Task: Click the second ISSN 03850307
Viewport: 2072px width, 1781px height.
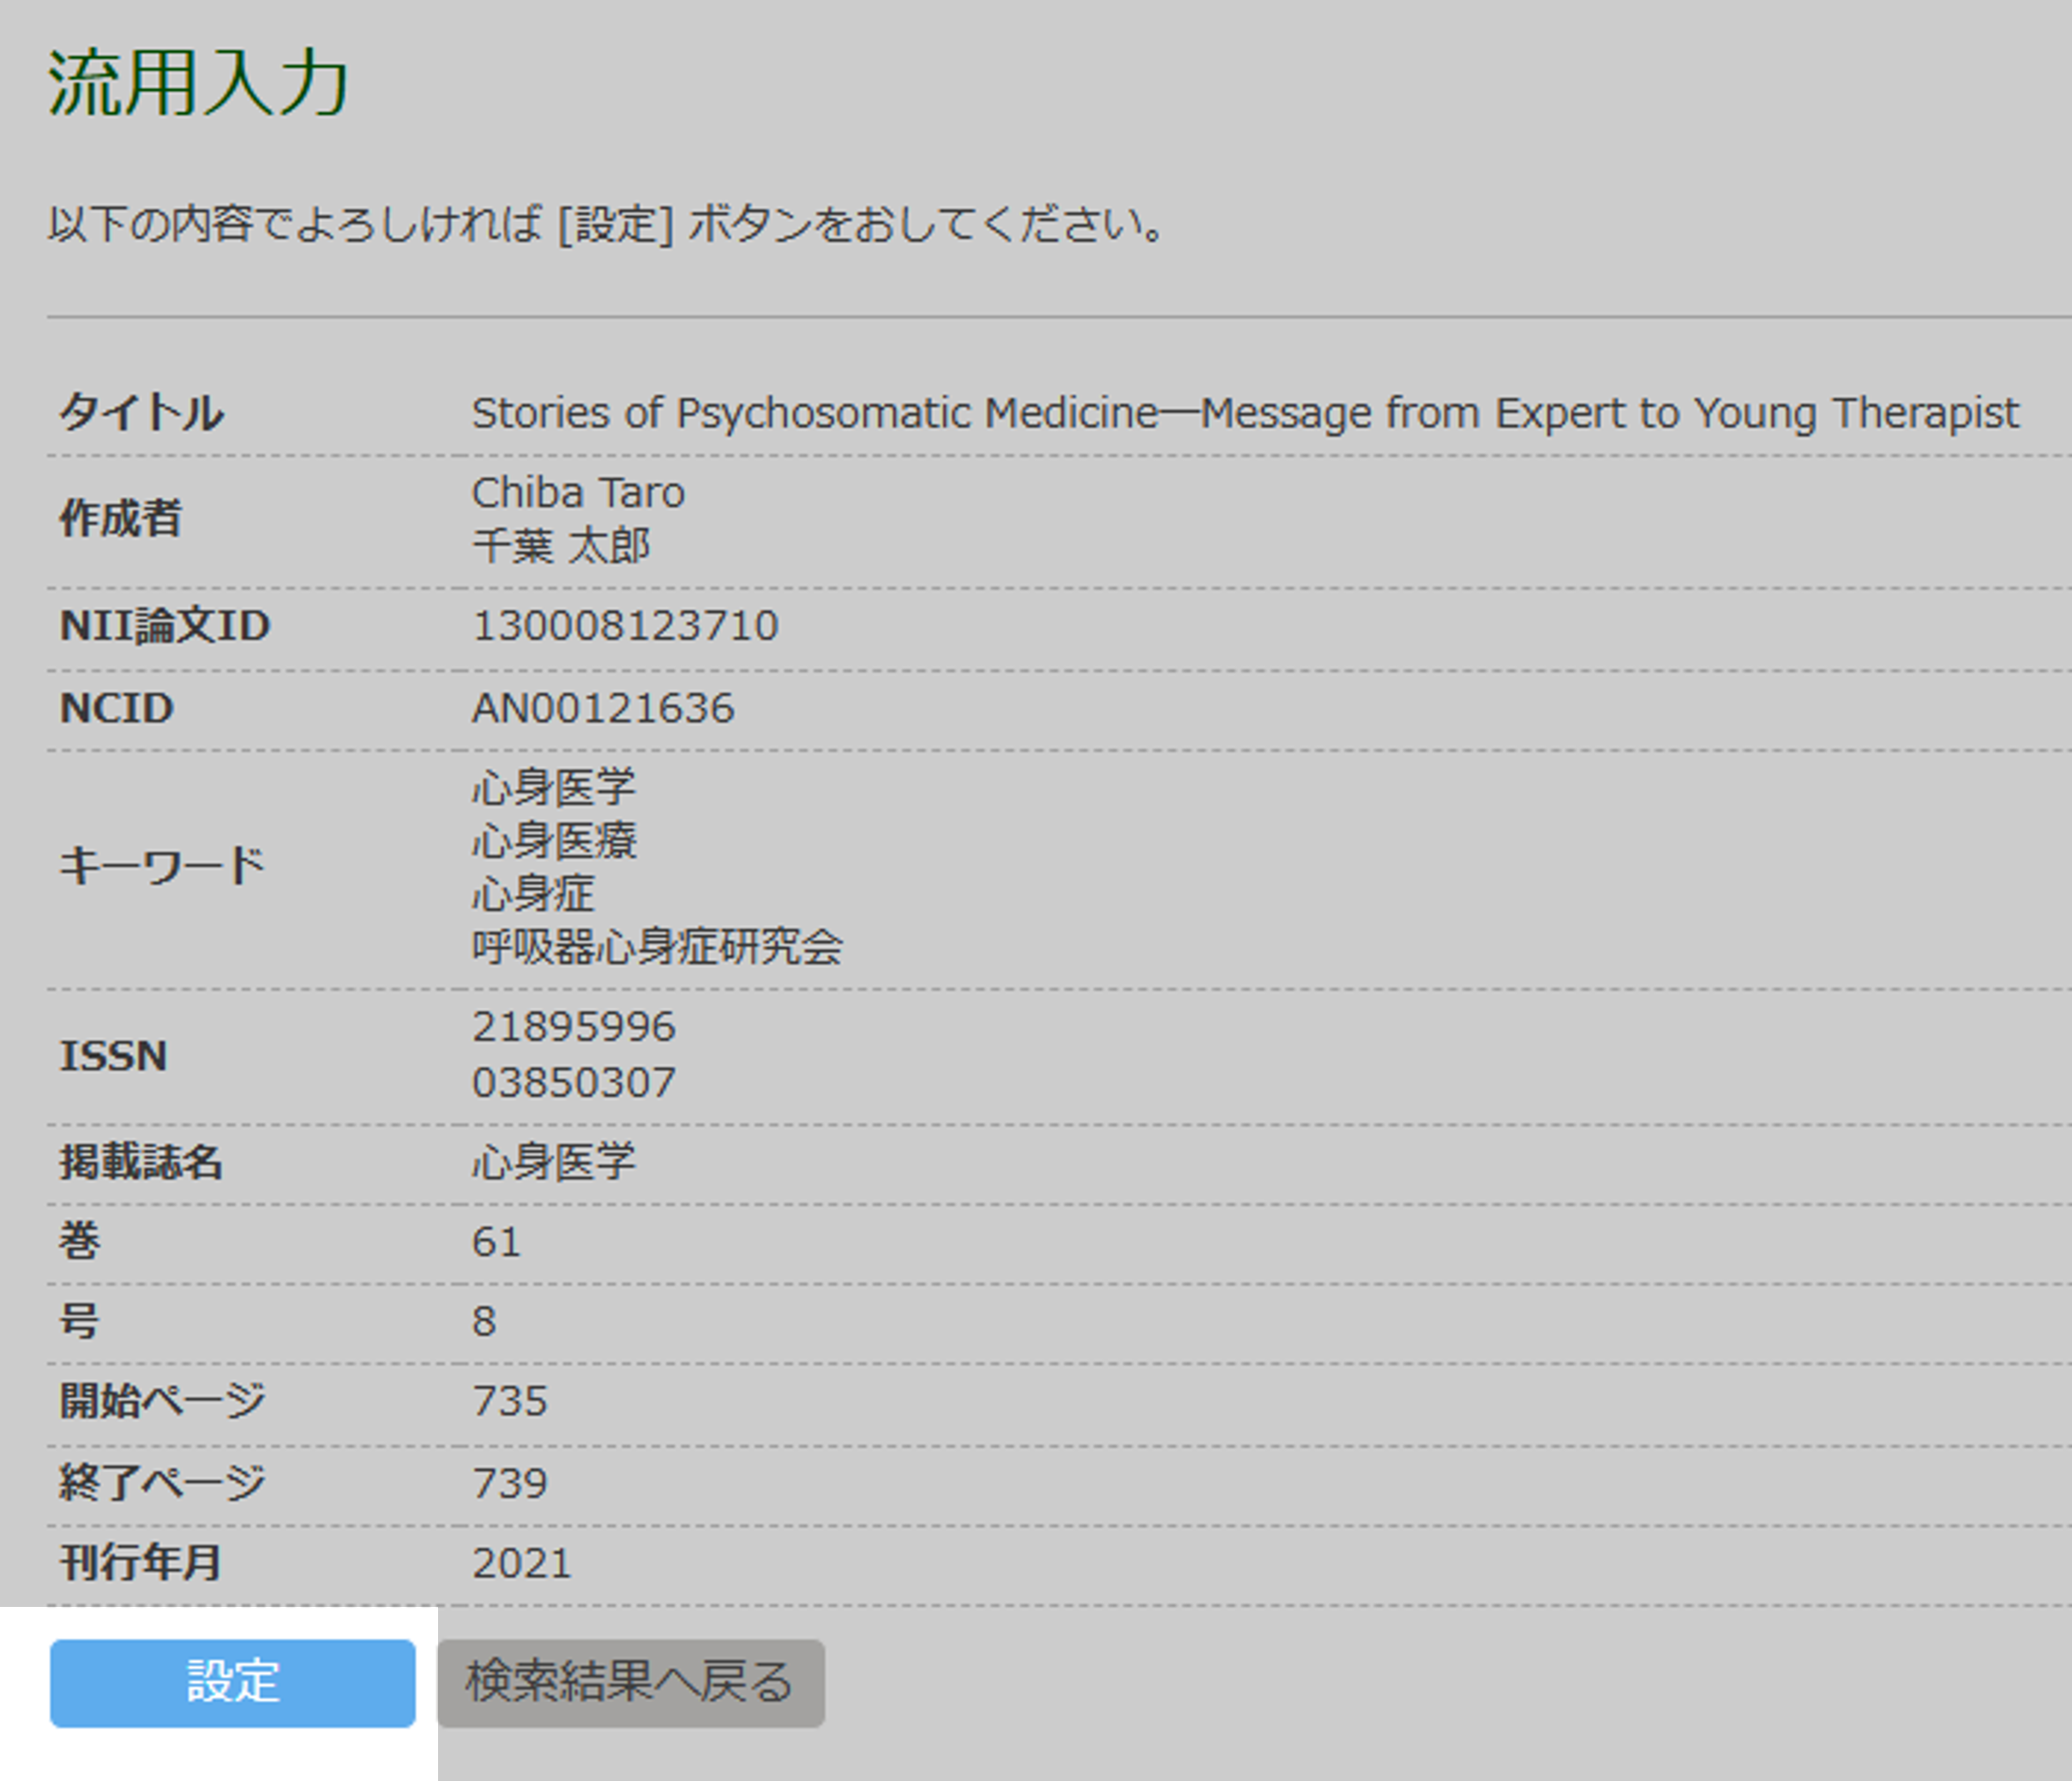Action: point(574,1083)
